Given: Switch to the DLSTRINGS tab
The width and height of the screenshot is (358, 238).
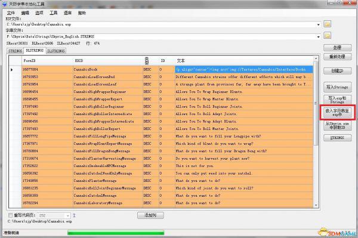Looking at the screenshot, I should tap(35, 51).
